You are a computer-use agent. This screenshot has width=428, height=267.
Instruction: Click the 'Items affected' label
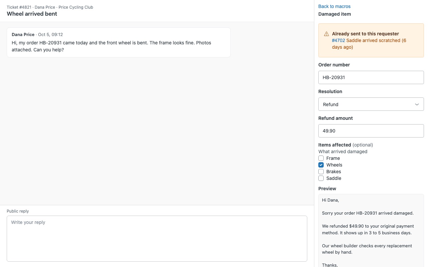(335, 145)
